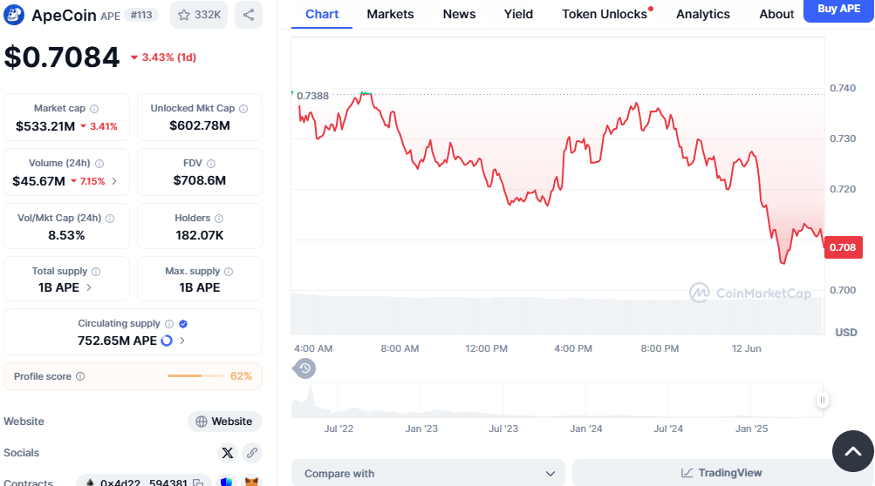Click the share icon next to watchlist
The width and height of the screenshot is (875, 486).
pos(249,15)
